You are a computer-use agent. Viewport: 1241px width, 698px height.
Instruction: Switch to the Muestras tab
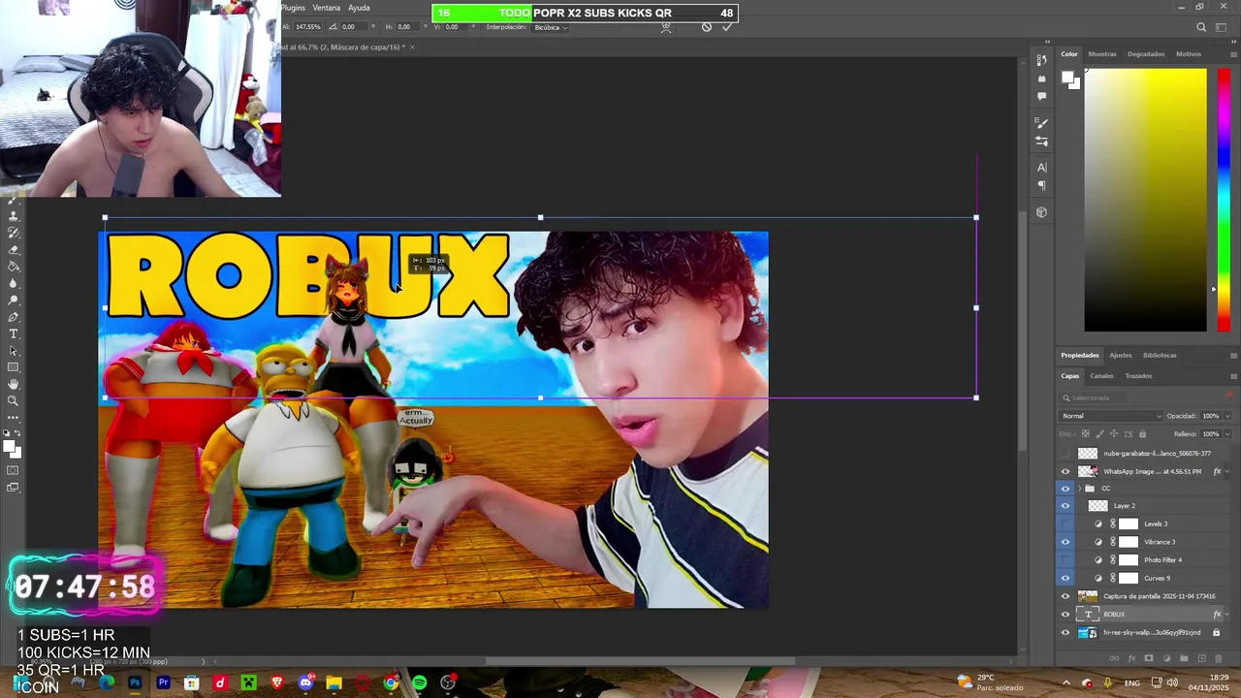point(1102,54)
